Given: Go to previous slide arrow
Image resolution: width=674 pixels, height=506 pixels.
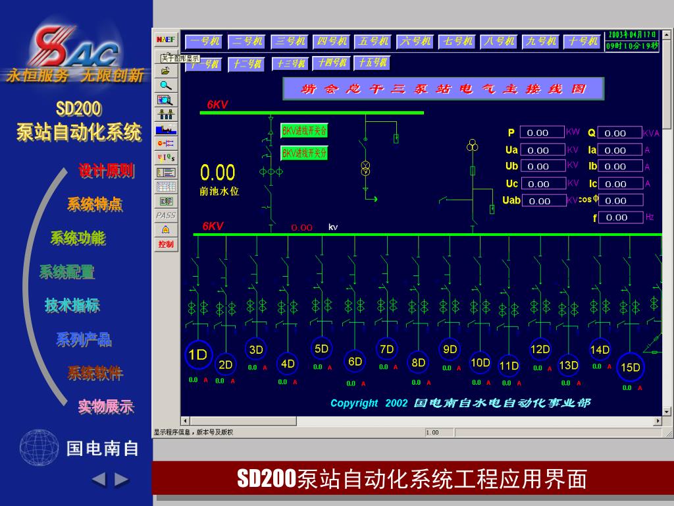Looking at the screenshot, I should point(99,480).
